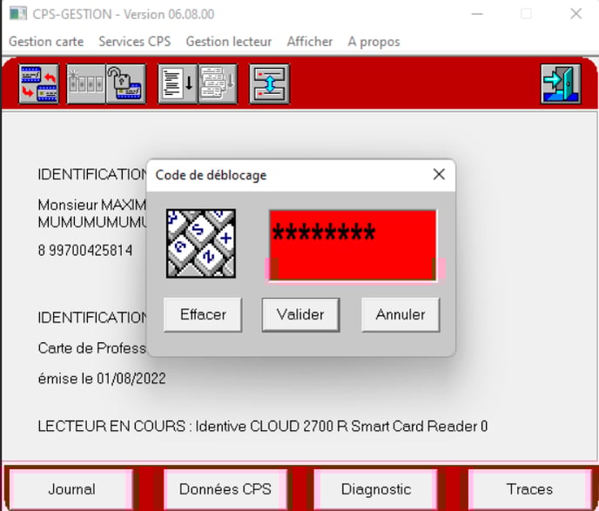Image resolution: width=599 pixels, height=511 pixels.
Task: Close the CPS-GESTION main window
Action: pyautogui.click(x=576, y=14)
